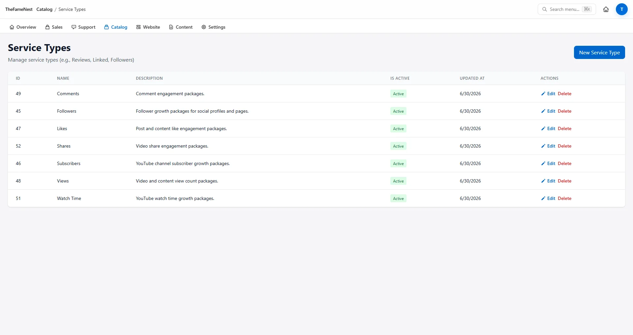The width and height of the screenshot is (633, 335).
Task: Click the ID column header
Action: tap(18, 78)
